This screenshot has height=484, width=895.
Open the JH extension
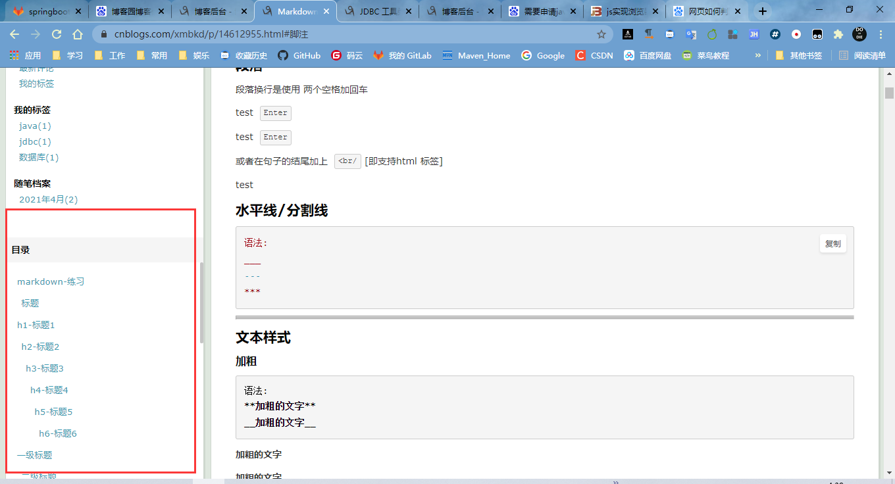754,34
